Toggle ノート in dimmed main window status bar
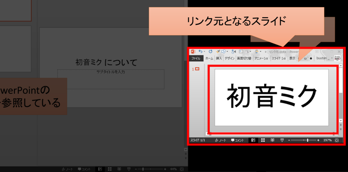Image resolution: width=348 pixels, height=172 pixels. (67, 169)
